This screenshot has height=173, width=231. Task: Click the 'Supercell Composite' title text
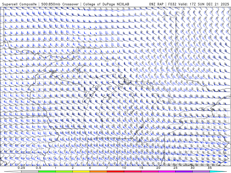[x=19, y=4]
